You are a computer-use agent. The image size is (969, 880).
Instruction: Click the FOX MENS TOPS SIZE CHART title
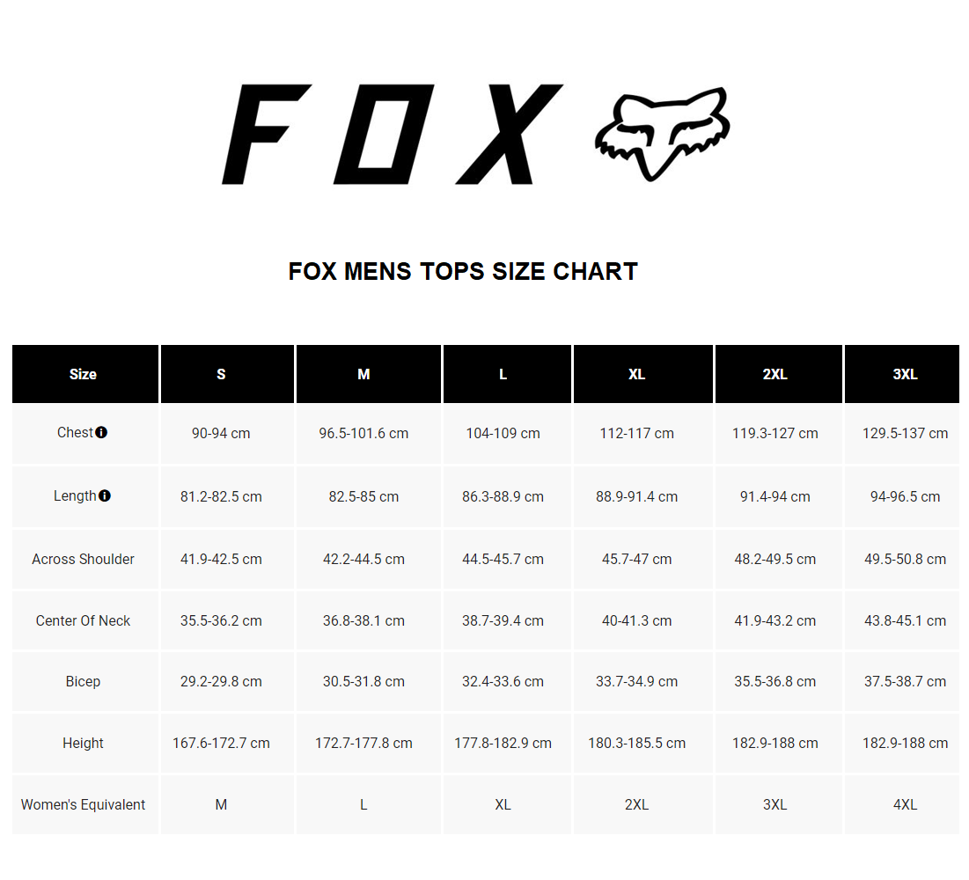click(x=463, y=271)
